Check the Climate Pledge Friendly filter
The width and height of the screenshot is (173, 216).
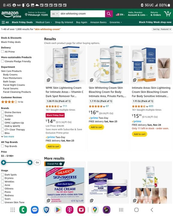click(2, 61)
